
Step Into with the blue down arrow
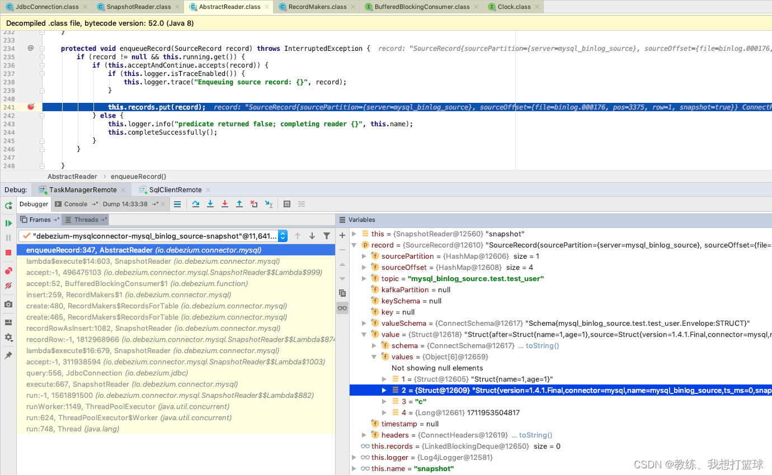pos(210,204)
